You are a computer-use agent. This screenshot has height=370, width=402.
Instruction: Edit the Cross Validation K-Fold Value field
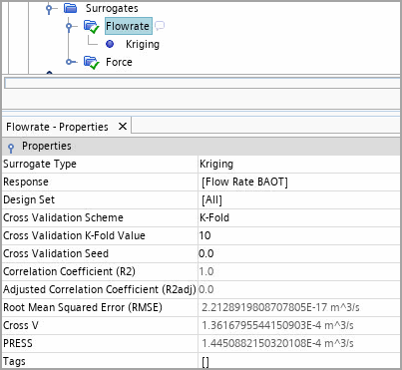(x=299, y=235)
